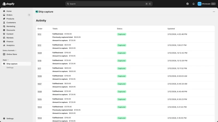Open order 1006 link
218x122 pixels.
pos(40,76)
